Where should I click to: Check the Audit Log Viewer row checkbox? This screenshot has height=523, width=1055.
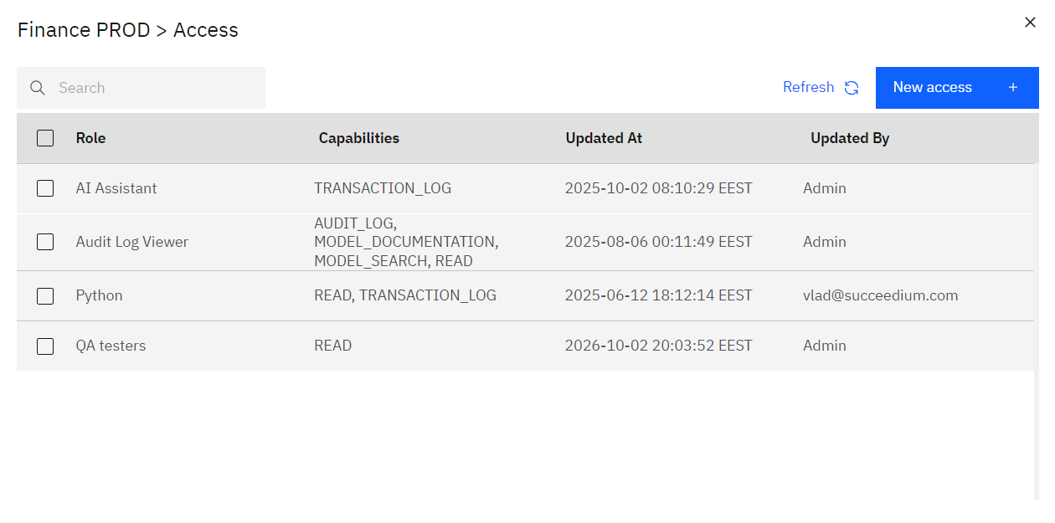pyautogui.click(x=45, y=242)
